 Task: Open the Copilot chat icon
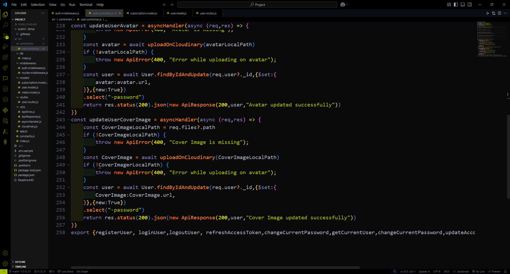click(343, 4)
